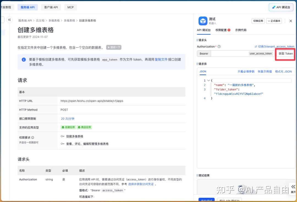
Task: Click the 尝试一下 button
Action: (x=114, y=47)
